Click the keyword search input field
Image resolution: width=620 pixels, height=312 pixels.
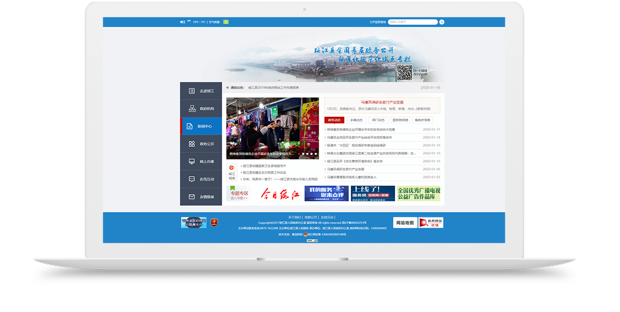(412, 22)
